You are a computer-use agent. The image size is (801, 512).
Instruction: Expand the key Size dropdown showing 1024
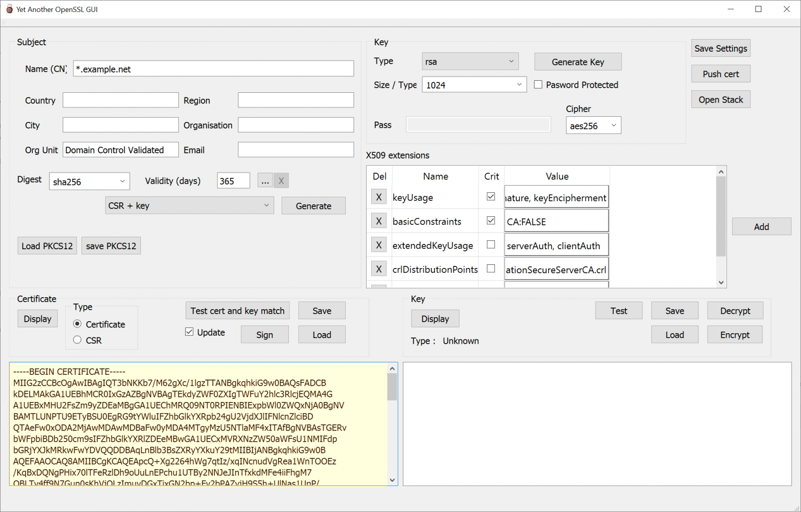(474, 84)
